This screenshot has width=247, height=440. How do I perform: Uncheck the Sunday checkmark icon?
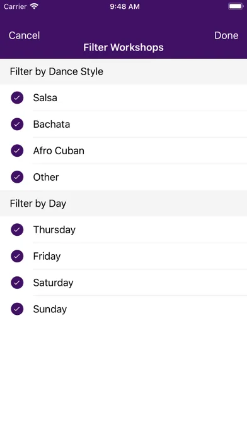tap(17, 309)
